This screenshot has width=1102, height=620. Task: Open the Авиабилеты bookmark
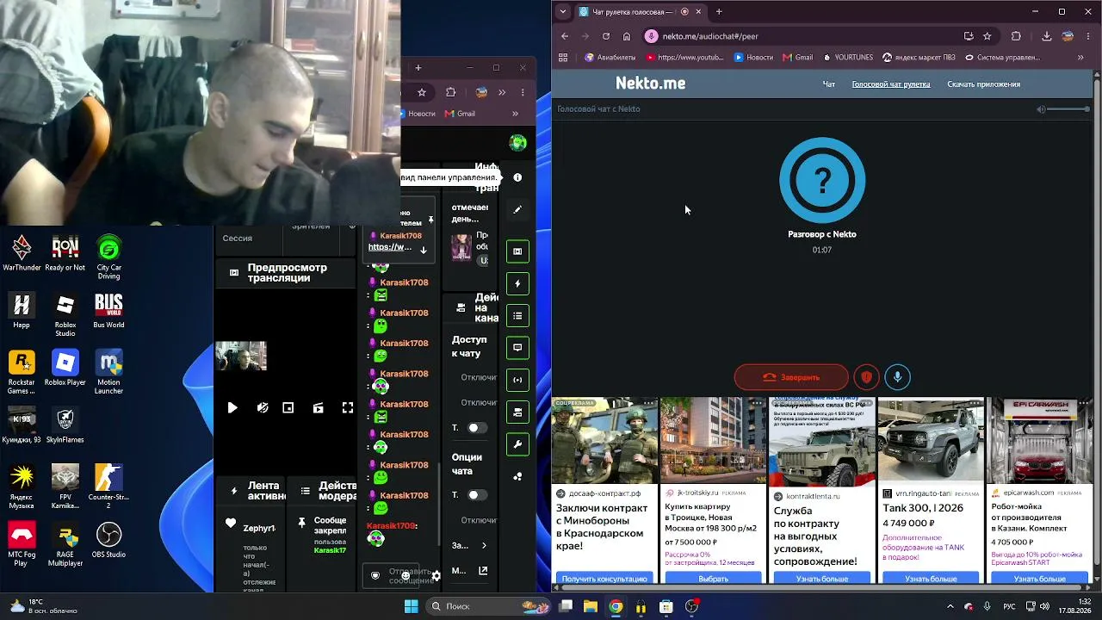610,58
